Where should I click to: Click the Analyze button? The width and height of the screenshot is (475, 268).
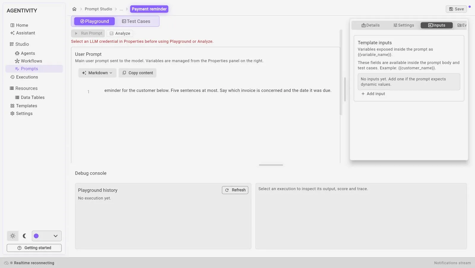point(120,33)
